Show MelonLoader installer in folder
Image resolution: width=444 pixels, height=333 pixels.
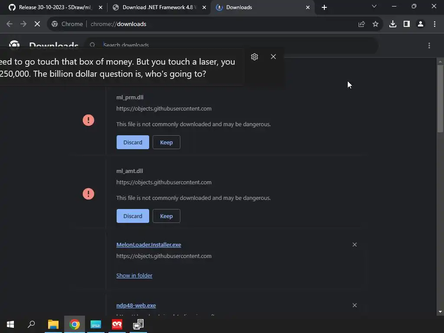tap(134, 275)
